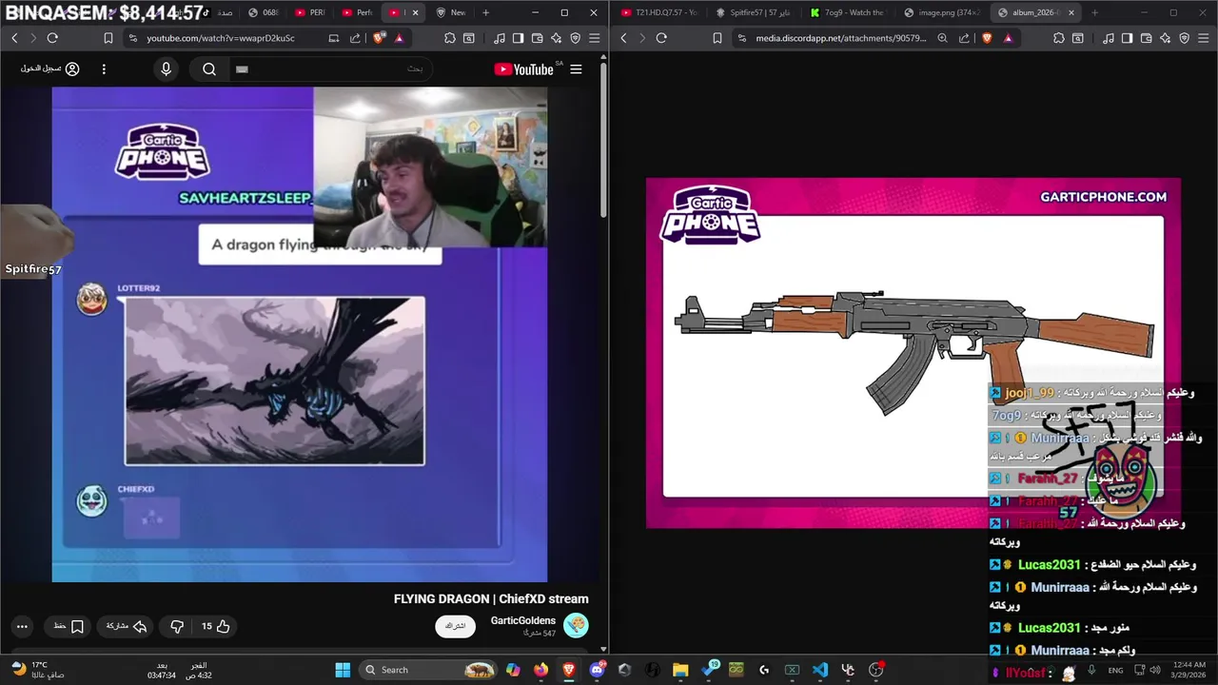
Task: Open YouTube settings three-dot menu
Action: (x=104, y=68)
